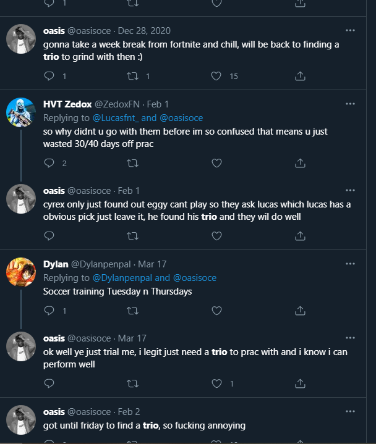Like the tweet with 15 likes

point(216,76)
